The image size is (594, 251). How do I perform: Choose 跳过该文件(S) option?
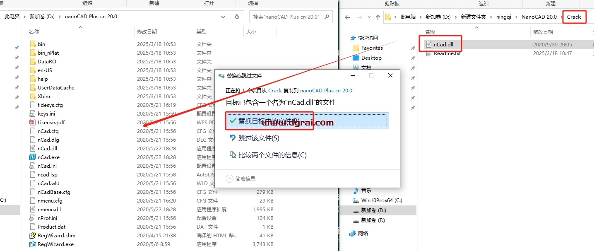259,138
